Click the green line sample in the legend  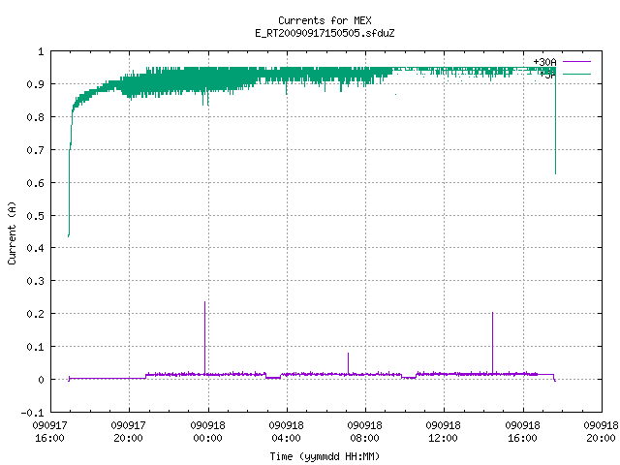[576, 74]
